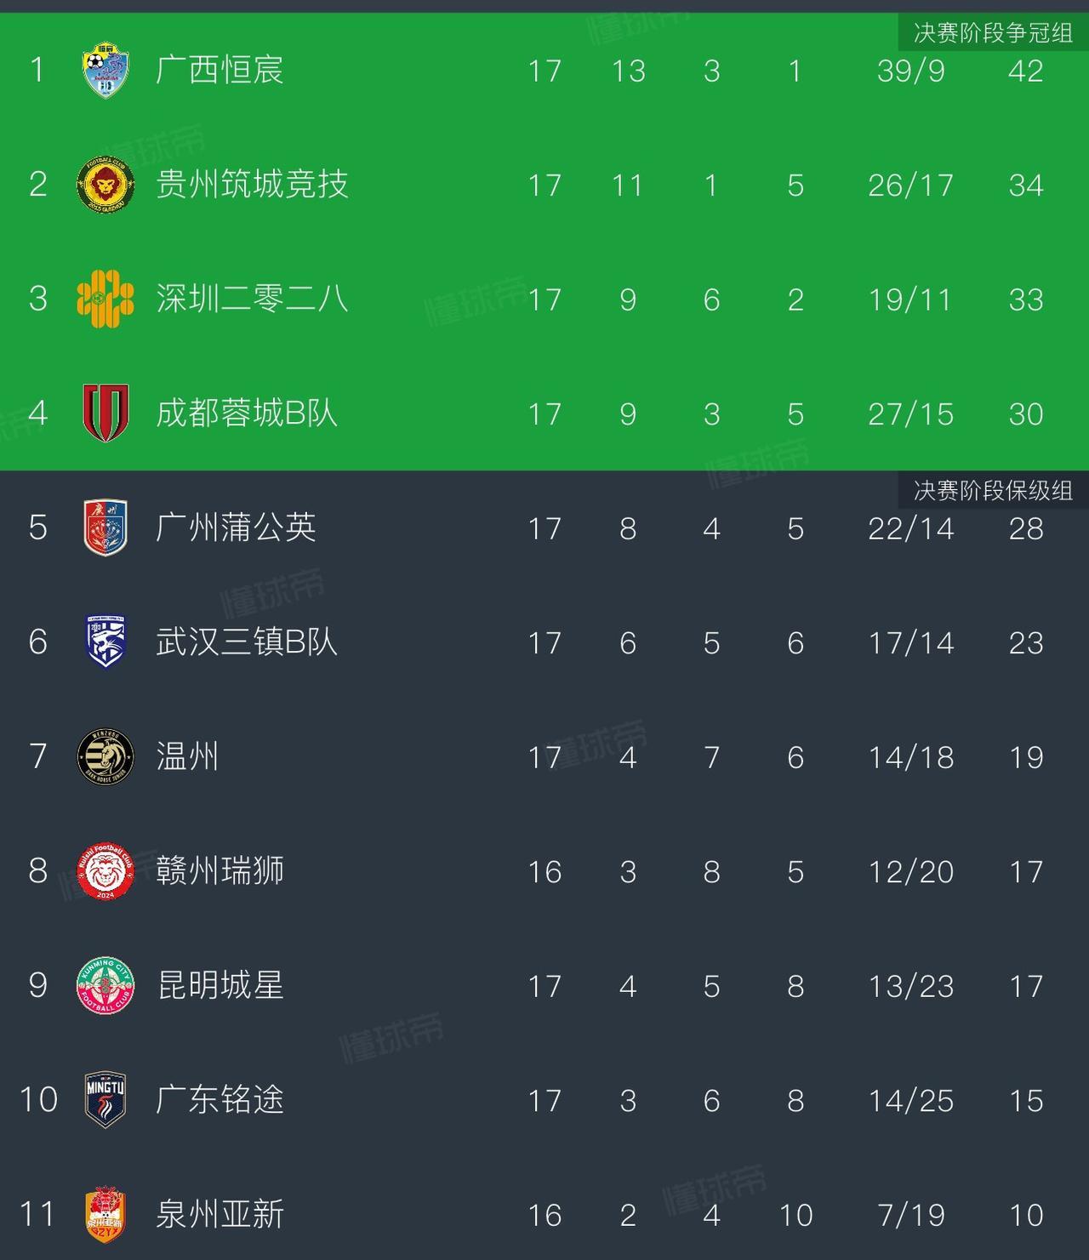Click the 昆明城星 team name
1089x1260 pixels.
pos(220,985)
